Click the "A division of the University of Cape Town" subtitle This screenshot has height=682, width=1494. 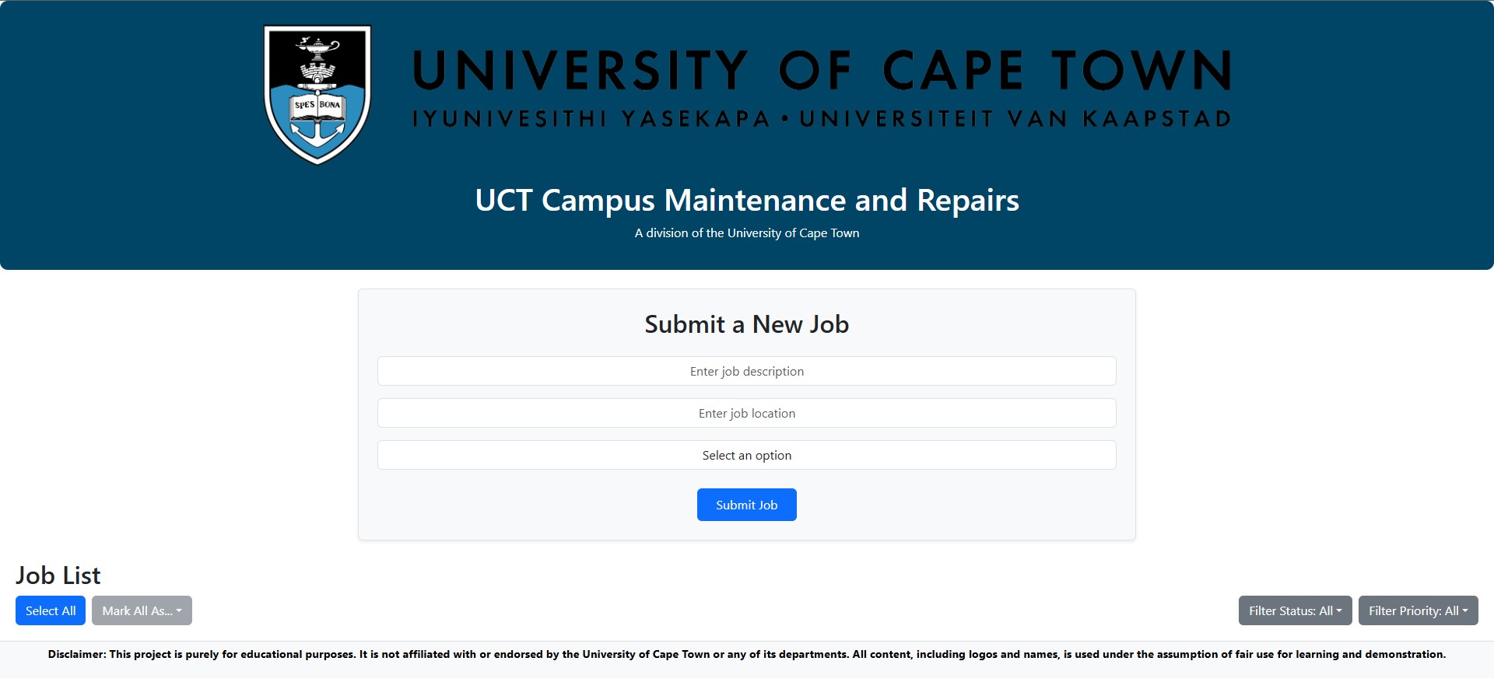click(x=746, y=233)
